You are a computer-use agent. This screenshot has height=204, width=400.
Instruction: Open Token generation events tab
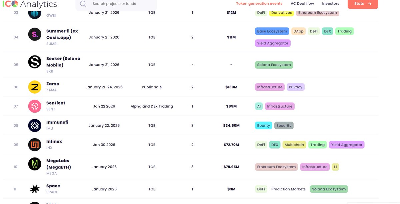click(259, 4)
